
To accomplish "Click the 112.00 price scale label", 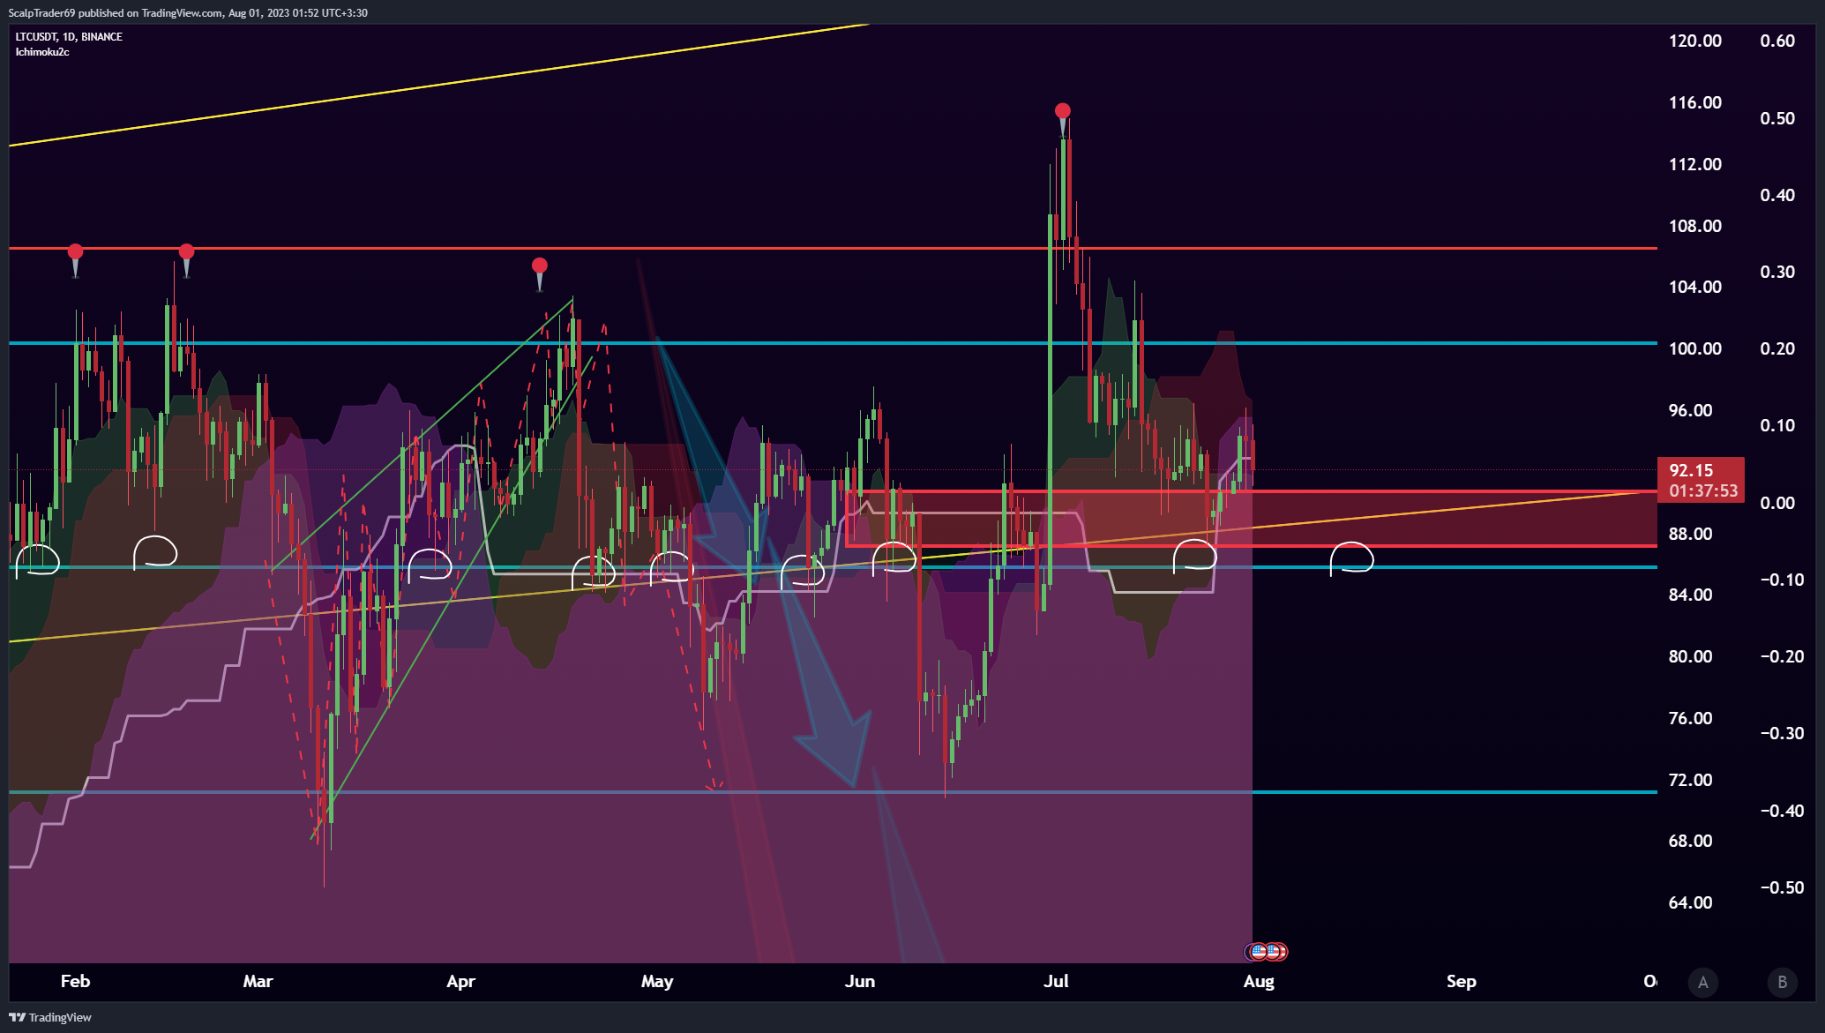I will [x=1694, y=164].
